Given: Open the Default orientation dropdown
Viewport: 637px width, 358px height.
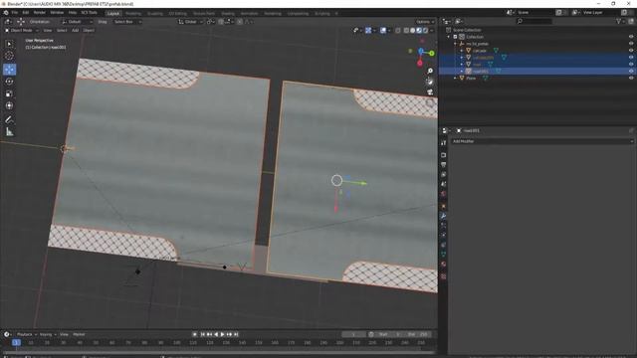Looking at the screenshot, I should pos(78,22).
